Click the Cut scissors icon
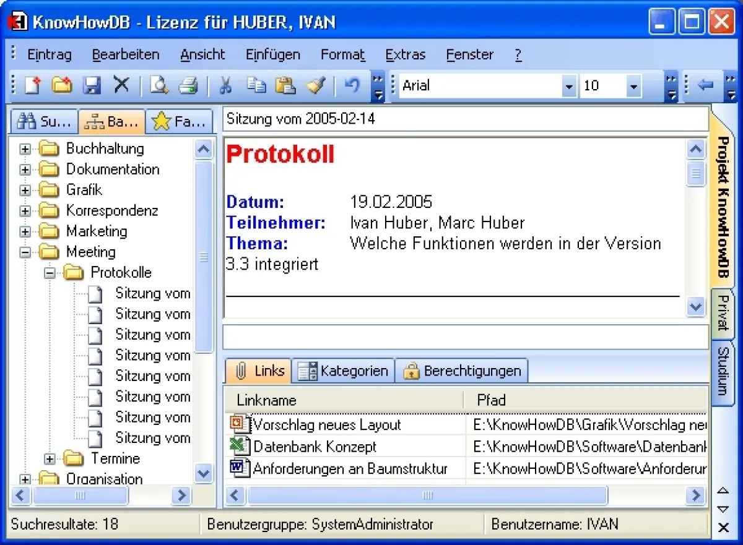This screenshot has width=743, height=545. pyautogui.click(x=225, y=85)
